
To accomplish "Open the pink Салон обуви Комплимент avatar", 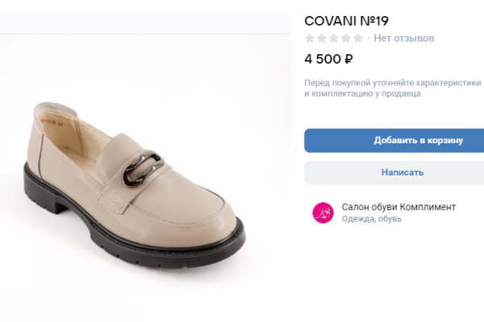I will click(322, 213).
